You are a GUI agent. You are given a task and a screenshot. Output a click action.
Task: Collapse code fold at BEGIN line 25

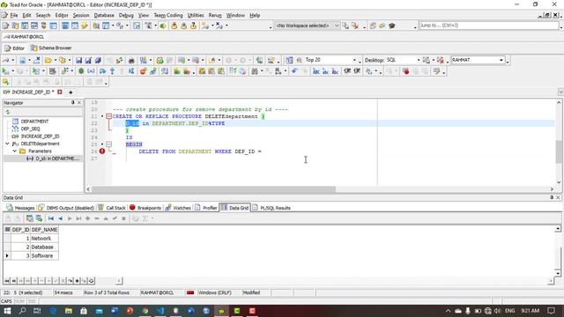click(108, 144)
